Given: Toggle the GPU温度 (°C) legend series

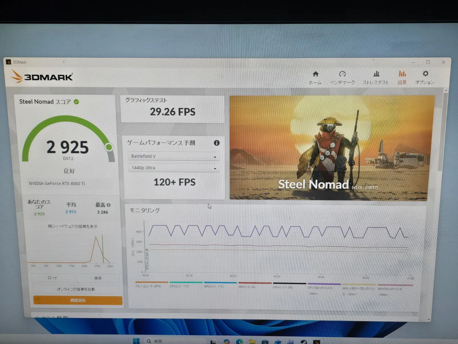Looking at the screenshot, I should [214, 286].
